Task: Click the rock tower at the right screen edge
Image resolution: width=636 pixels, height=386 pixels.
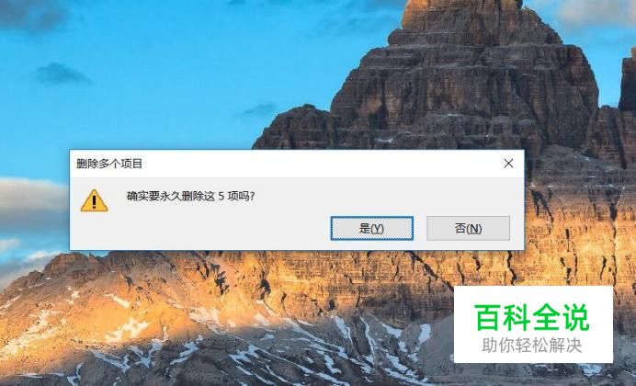Action: click(628, 81)
